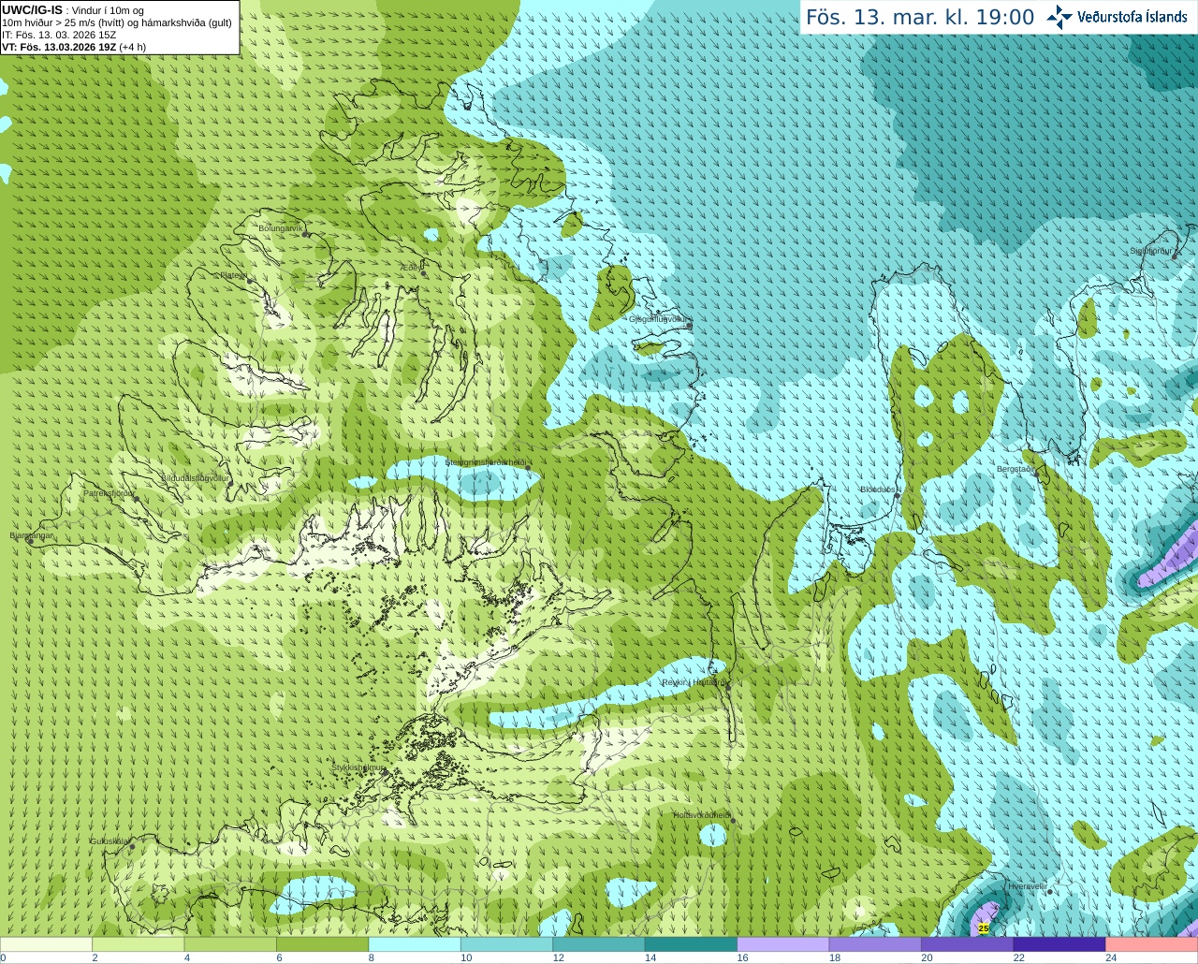
Task: Click the Veðurstofa Íslands logo
Action: click(x=1117, y=17)
